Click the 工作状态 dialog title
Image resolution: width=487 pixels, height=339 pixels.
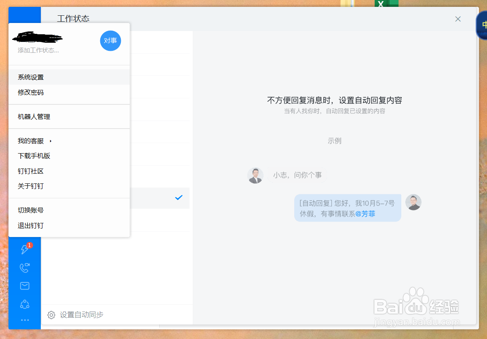73,19
